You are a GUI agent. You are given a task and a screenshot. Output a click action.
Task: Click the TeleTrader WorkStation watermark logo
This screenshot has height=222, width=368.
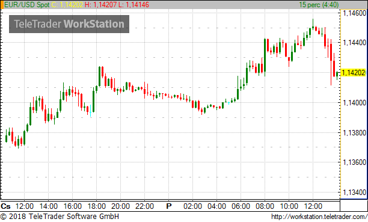(69, 24)
